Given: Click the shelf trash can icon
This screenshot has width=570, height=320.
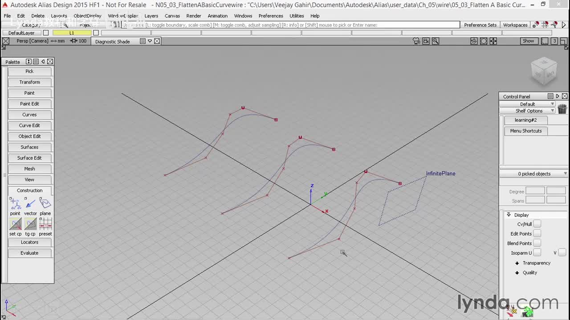Looking at the screenshot, I should [x=562, y=109].
